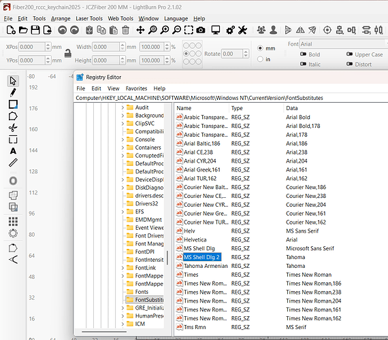Image resolution: width=388 pixels, height=340 pixels.
Task: Open LightBurn Arrange menu
Action: (61, 18)
